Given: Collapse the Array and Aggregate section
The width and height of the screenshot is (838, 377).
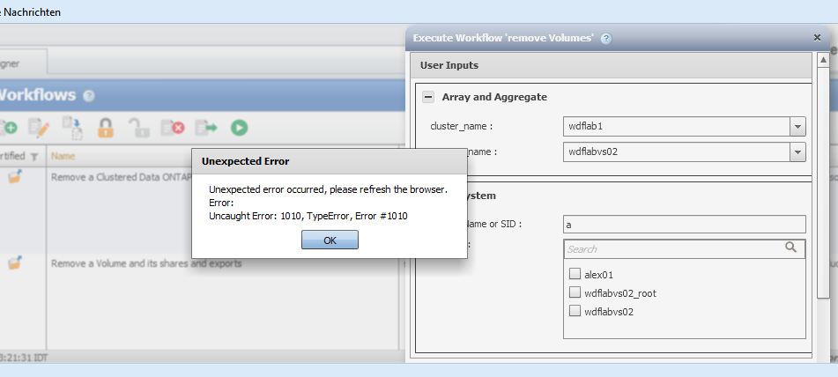Looking at the screenshot, I should click(428, 97).
